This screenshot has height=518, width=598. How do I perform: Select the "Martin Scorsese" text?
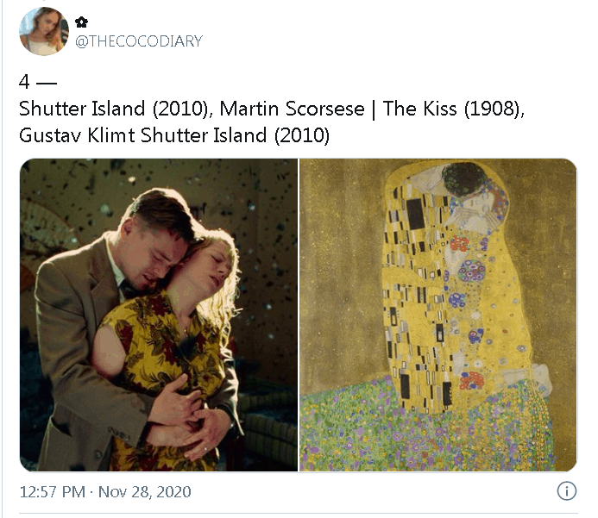click(x=293, y=109)
